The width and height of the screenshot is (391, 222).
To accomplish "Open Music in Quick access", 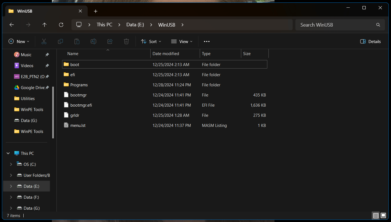I will coord(26,55).
